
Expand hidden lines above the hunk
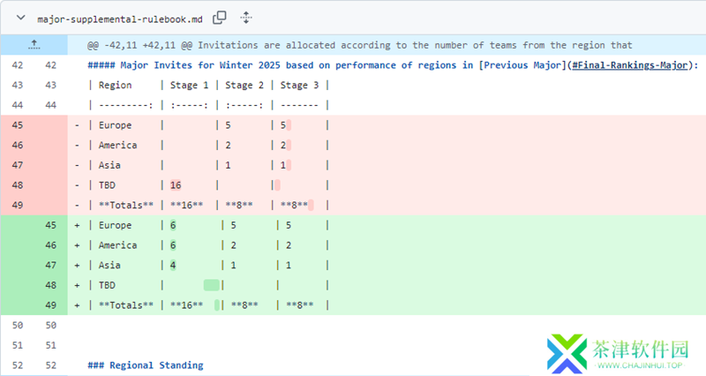coord(34,44)
